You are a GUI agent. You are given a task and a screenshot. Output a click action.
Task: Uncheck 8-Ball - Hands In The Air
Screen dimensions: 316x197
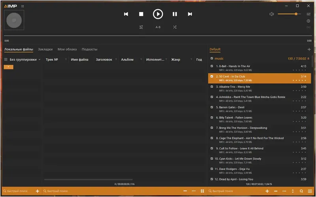tap(212, 66)
